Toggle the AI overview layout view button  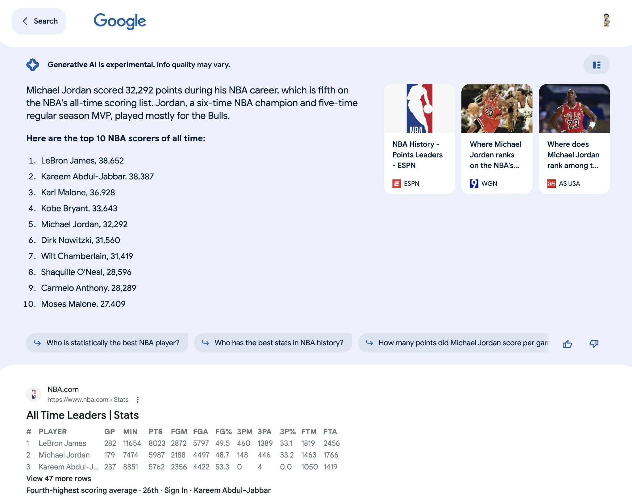coord(596,65)
